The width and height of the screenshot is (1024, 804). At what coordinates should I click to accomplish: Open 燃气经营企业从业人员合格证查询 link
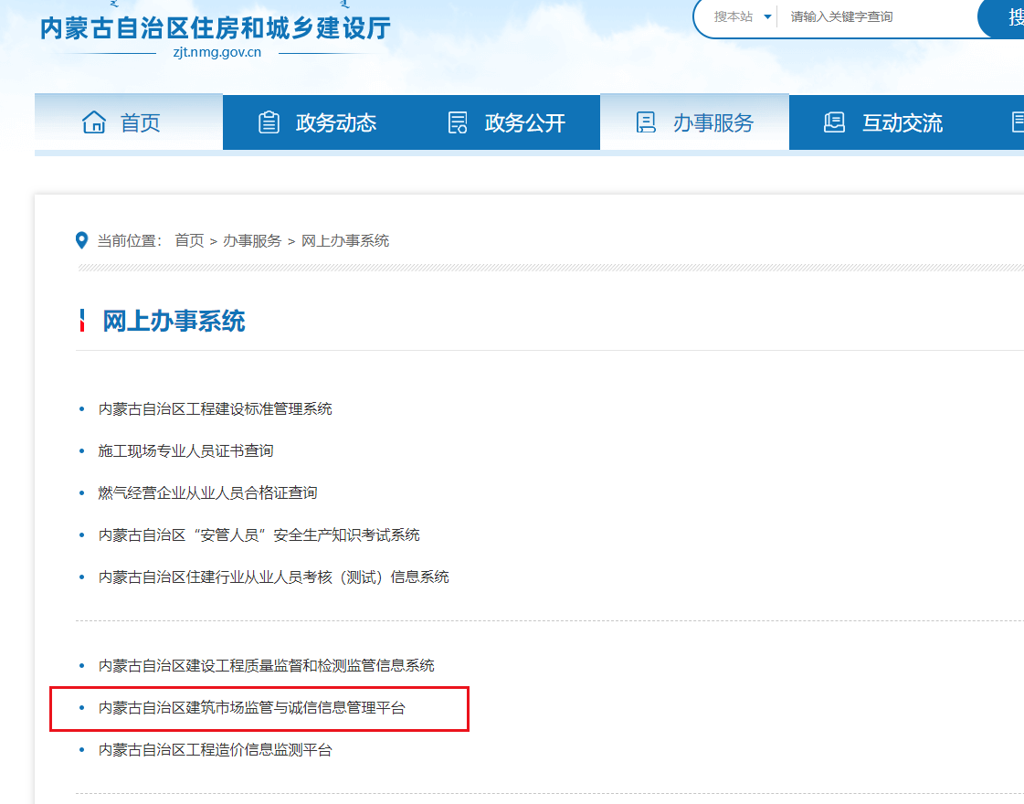tap(208, 492)
